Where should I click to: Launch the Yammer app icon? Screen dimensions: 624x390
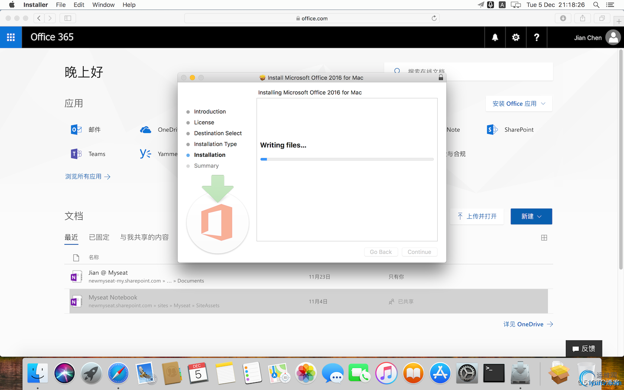(x=146, y=154)
